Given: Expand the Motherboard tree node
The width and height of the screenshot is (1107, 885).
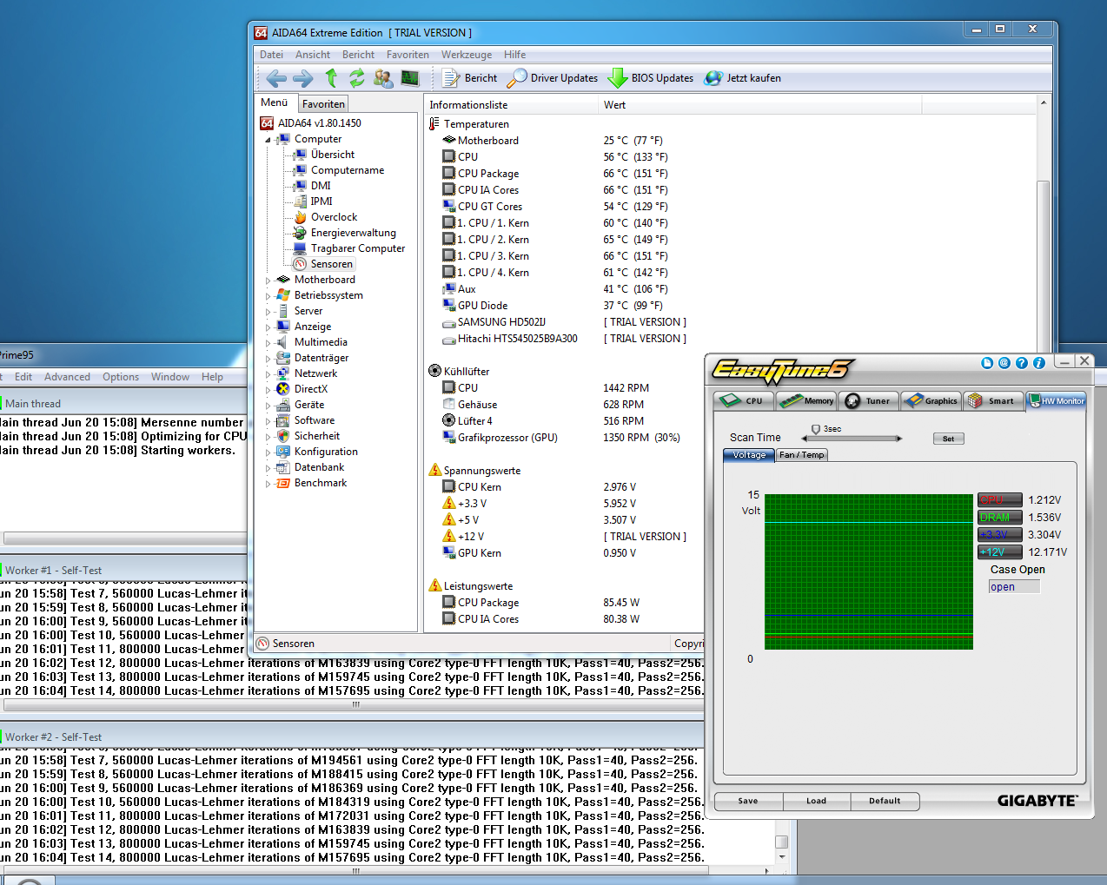Looking at the screenshot, I should coord(268,281).
